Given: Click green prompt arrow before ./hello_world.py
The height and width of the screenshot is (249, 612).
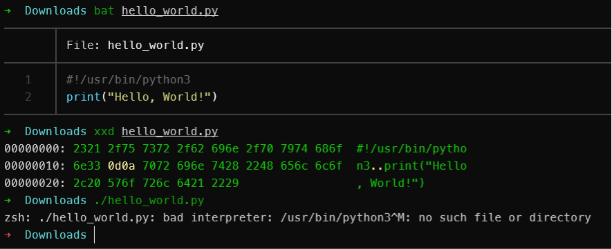Looking at the screenshot, I should point(8,200).
